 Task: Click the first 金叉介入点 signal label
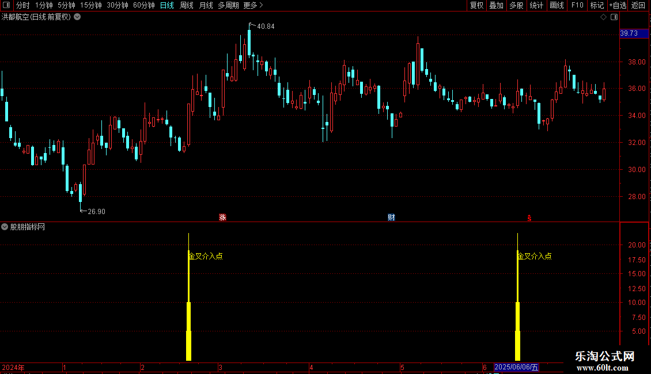206,256
